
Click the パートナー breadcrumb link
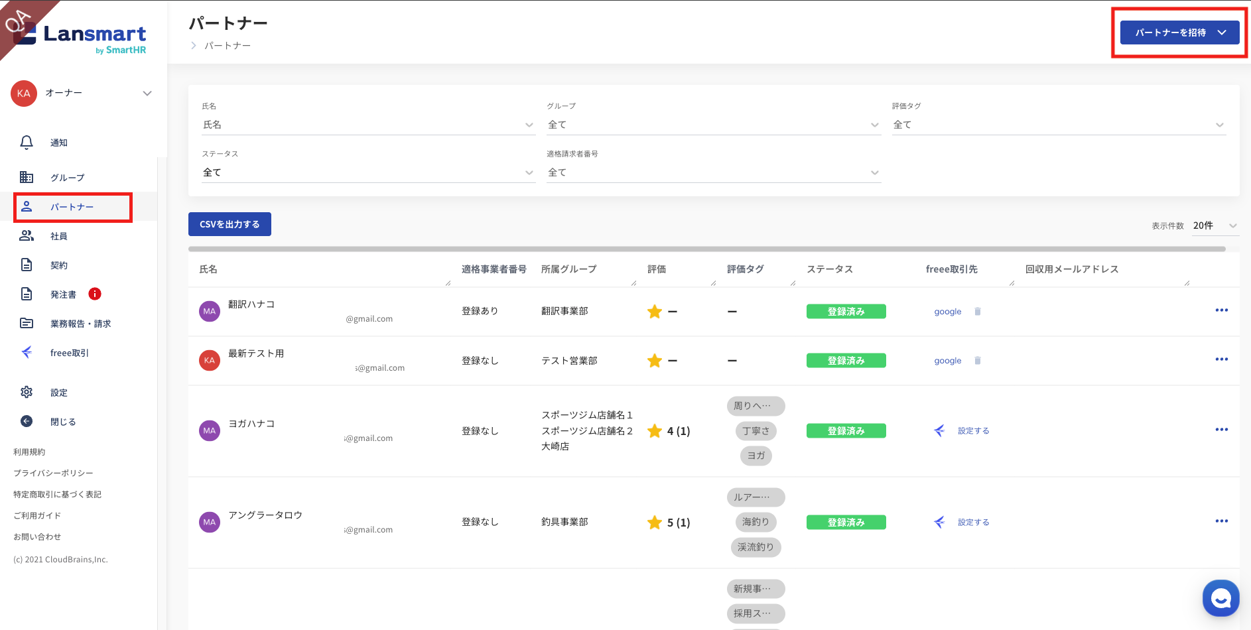[x=228, y=45]
